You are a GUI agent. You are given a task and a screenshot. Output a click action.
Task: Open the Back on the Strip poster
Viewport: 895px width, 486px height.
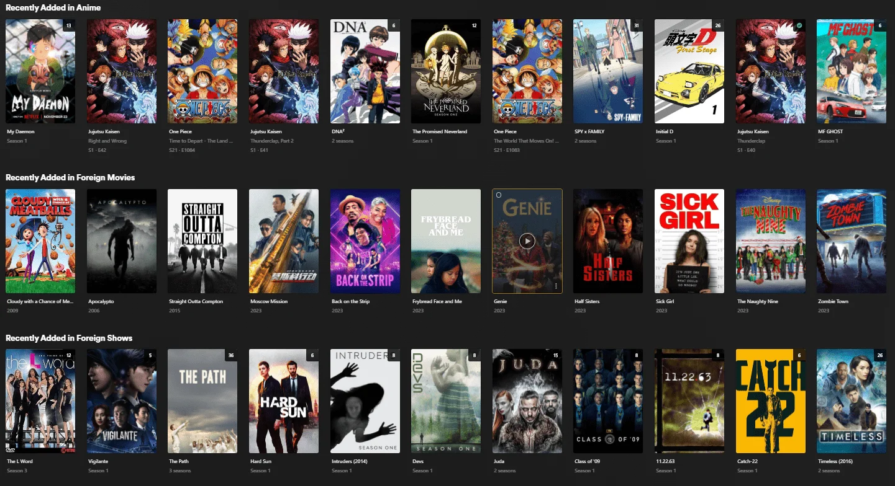[x=365, y=241]
